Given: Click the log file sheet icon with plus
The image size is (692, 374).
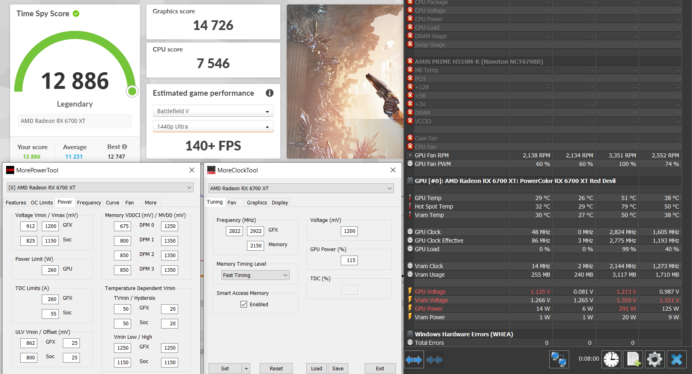Looking at the screenshot, I should click(633, 359).
